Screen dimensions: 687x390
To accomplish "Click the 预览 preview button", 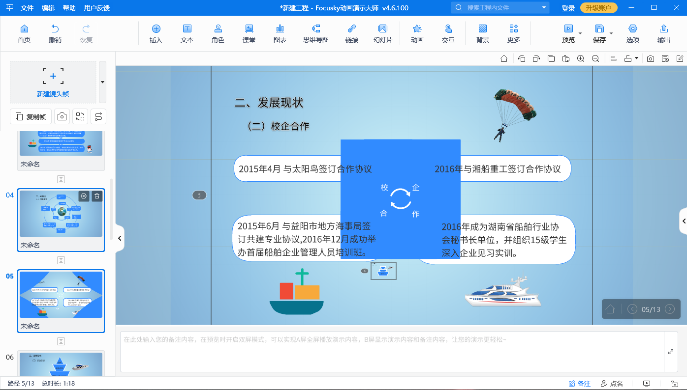I will (568, 33).
